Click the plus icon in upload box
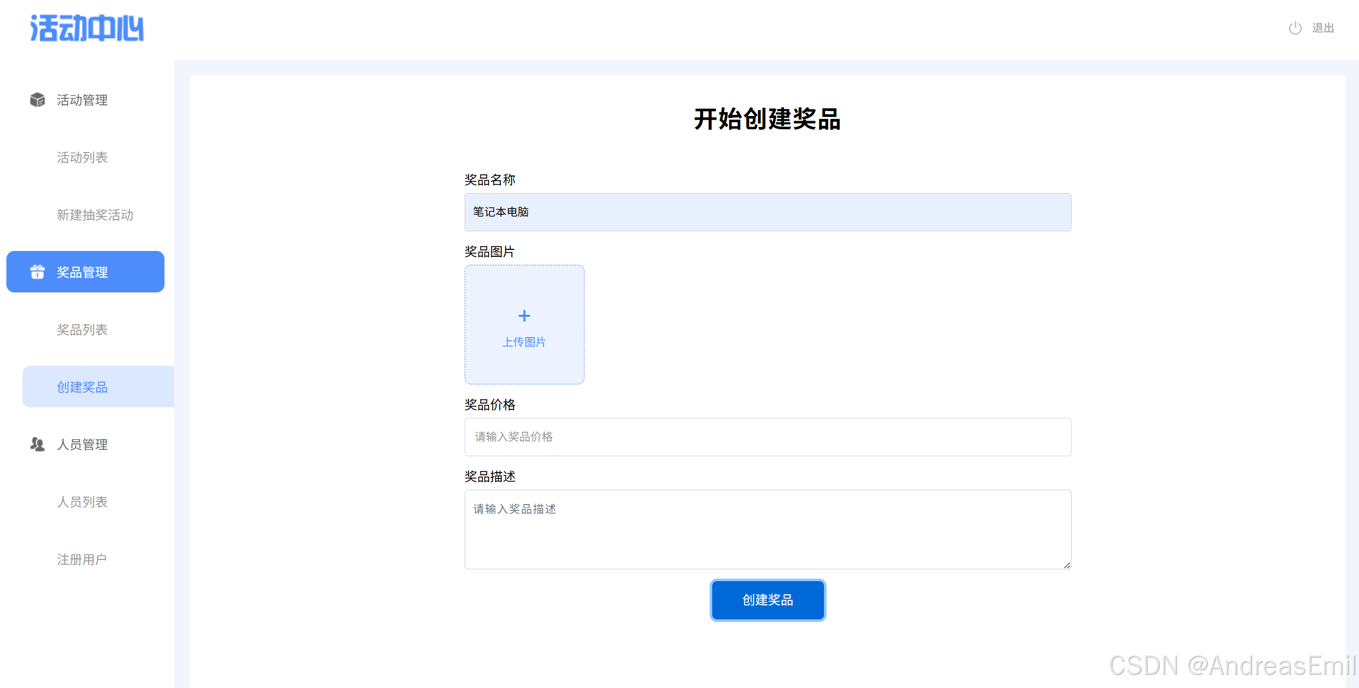1359x688 pixels. (x=524, y=316)
